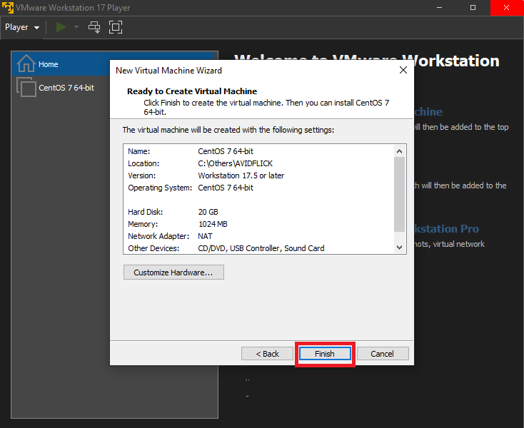Open the Player menu
Screen dimensions: 524x428
point(21,27)
